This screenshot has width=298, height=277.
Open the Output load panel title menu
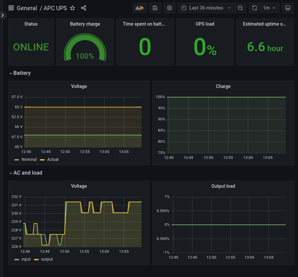pos(223,186)
